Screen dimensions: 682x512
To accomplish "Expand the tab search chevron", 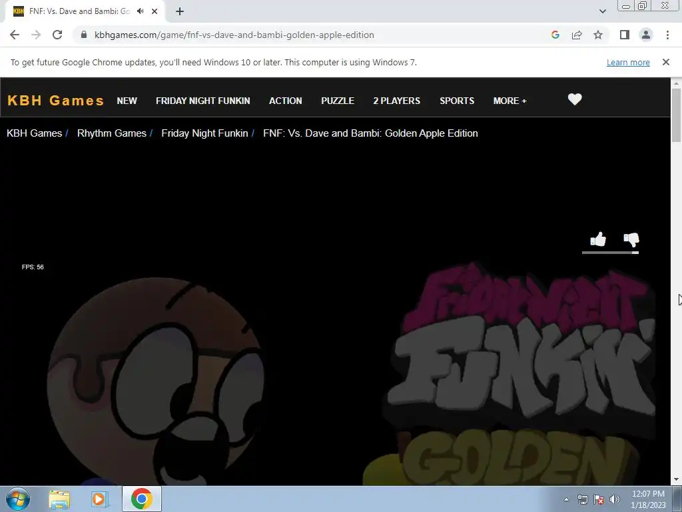I will tap(602, 11).
